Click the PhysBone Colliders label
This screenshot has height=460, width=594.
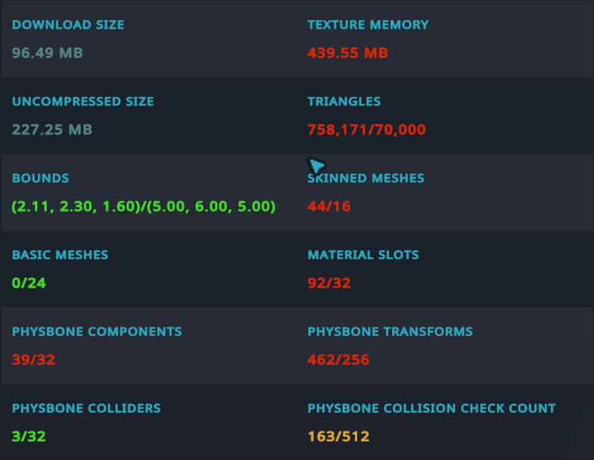click(x=86, y=409)
